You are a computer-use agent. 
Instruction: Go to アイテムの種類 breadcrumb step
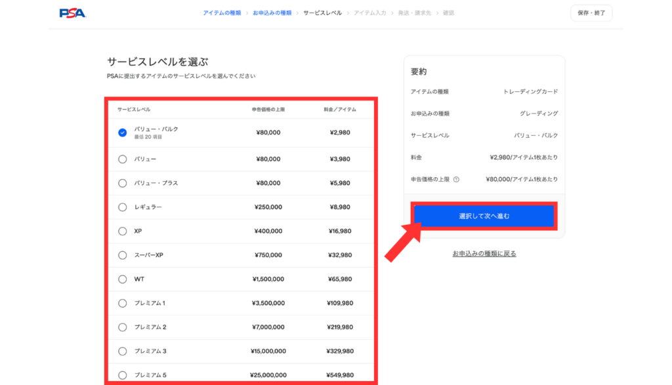[222, 13]
